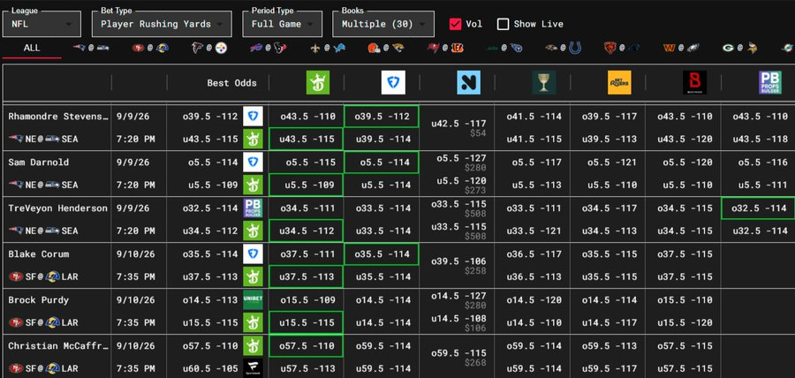Filter to Browns at Jaguars matchup tab

[386, 49]
